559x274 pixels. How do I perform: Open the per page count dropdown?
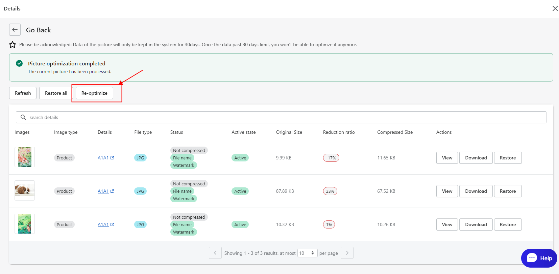(307, 253)
